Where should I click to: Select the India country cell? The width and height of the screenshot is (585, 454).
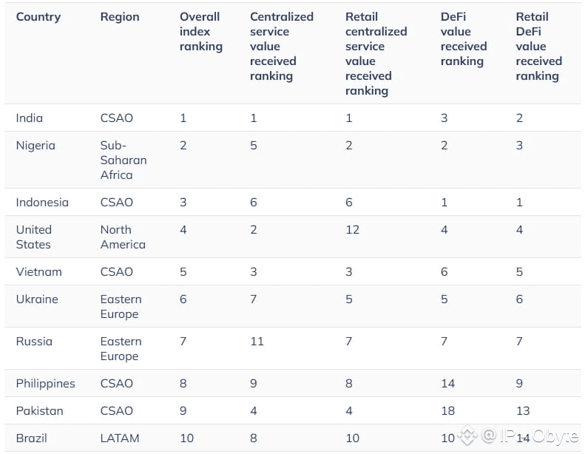click(30, 118)
